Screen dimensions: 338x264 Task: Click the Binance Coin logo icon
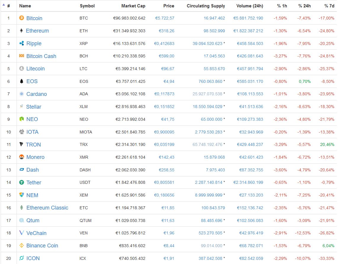tap(22, 245)
